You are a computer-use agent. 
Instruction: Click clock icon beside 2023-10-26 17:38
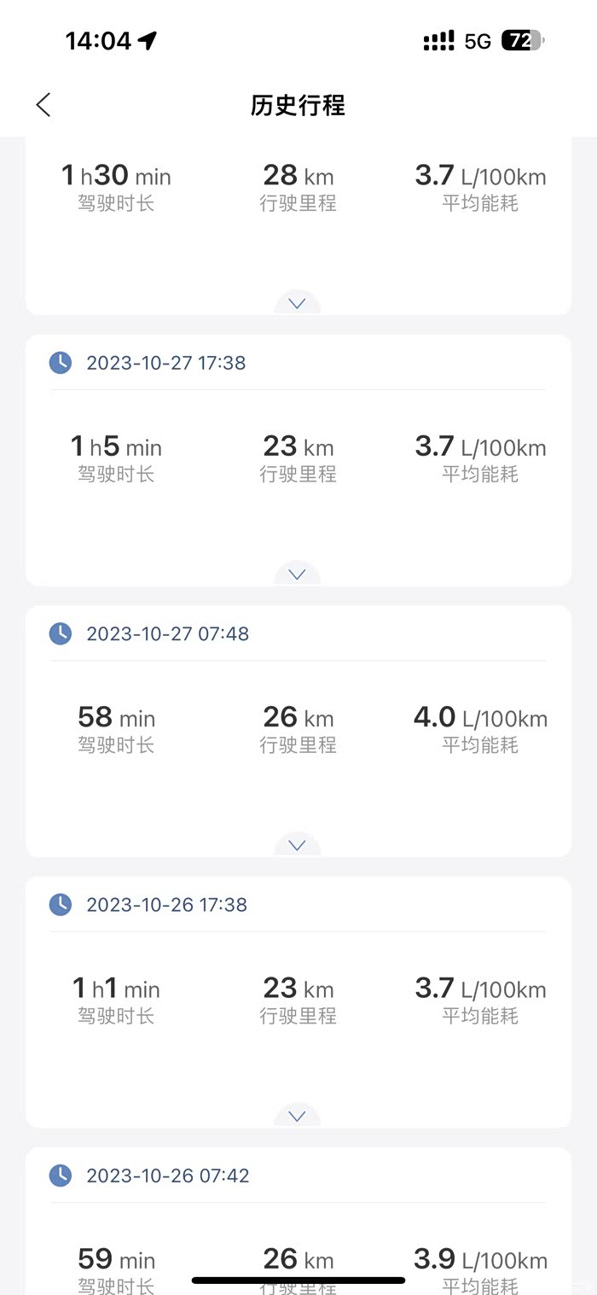(x=61, y=904)
